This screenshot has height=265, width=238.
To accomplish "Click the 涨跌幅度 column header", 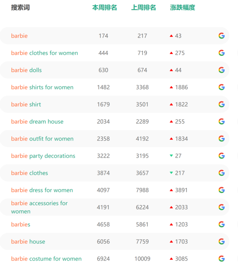I will point(183,7).
